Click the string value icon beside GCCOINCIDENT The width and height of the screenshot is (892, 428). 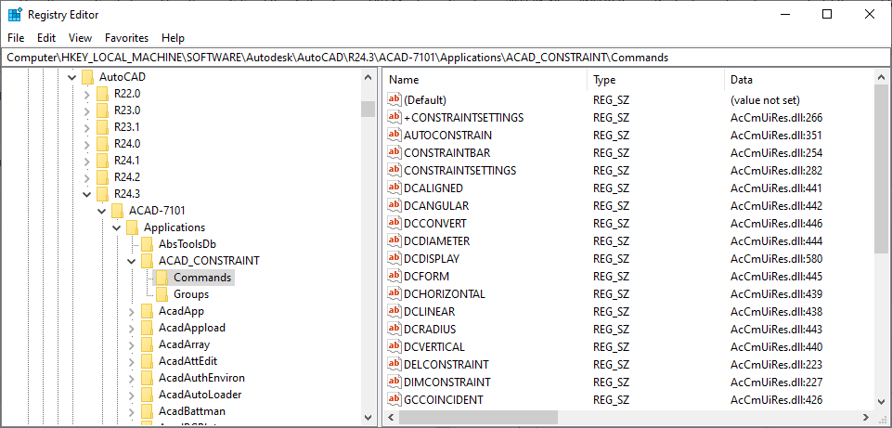pos(394,399)
